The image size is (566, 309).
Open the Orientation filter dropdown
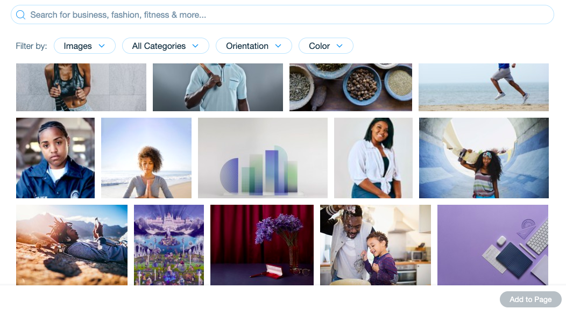tap(253, 46)
